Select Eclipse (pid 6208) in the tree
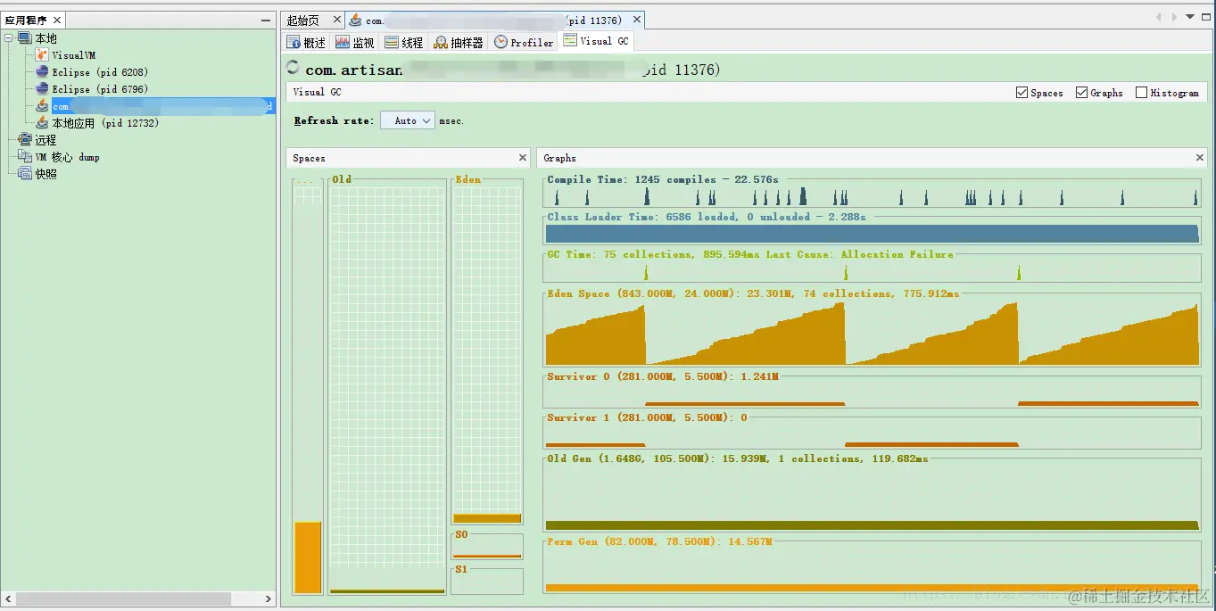Screen dimensions: 1216x611 [x=100, y=72]
